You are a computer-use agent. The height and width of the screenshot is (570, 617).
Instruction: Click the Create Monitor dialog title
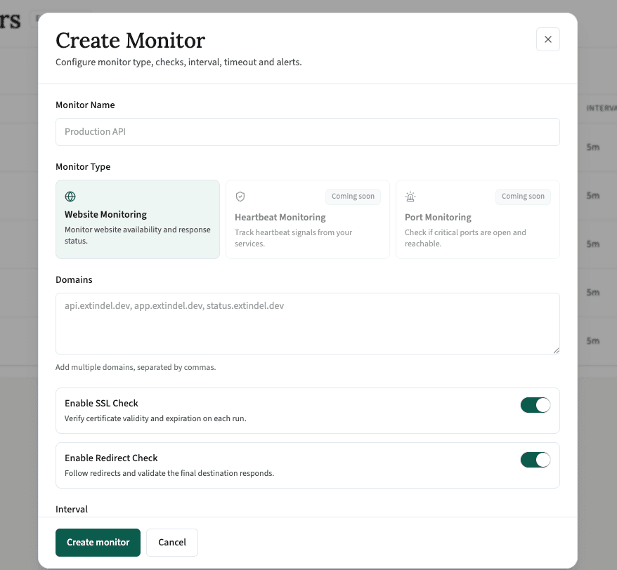coord(130,41)
